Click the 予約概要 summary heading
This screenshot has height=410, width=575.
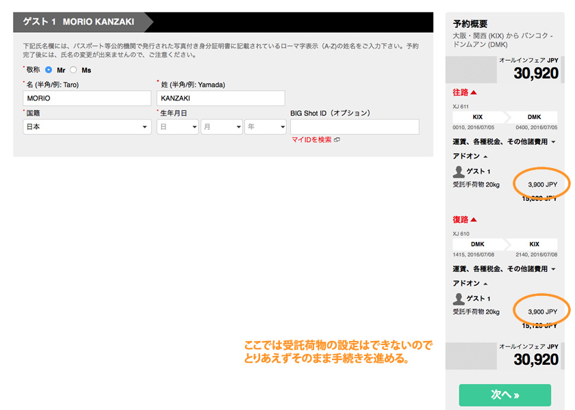point(470,24)
